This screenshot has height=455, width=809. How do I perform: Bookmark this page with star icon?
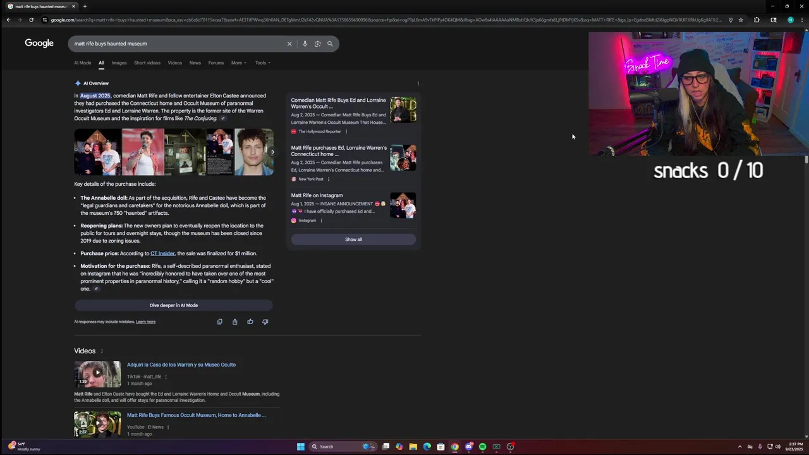(741, 20)
